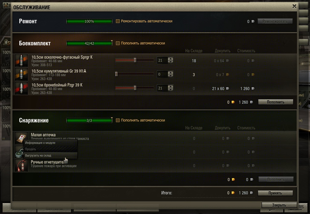Click the gold coin icon in Итого row

point(233,193)
